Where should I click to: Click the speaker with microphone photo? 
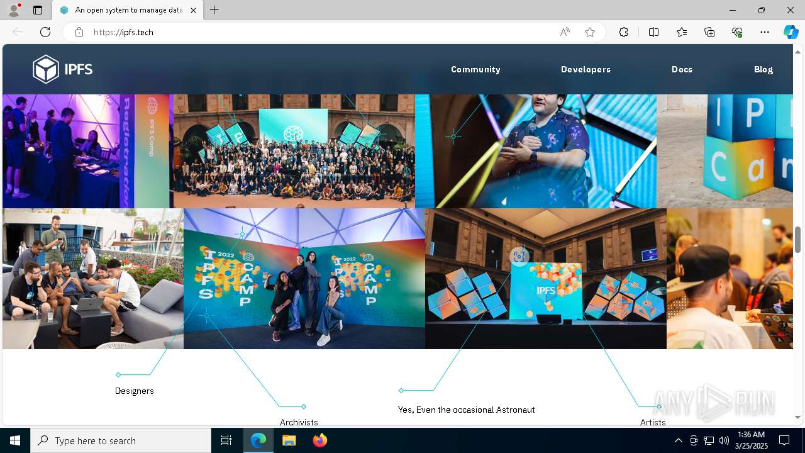coord(536,151)
